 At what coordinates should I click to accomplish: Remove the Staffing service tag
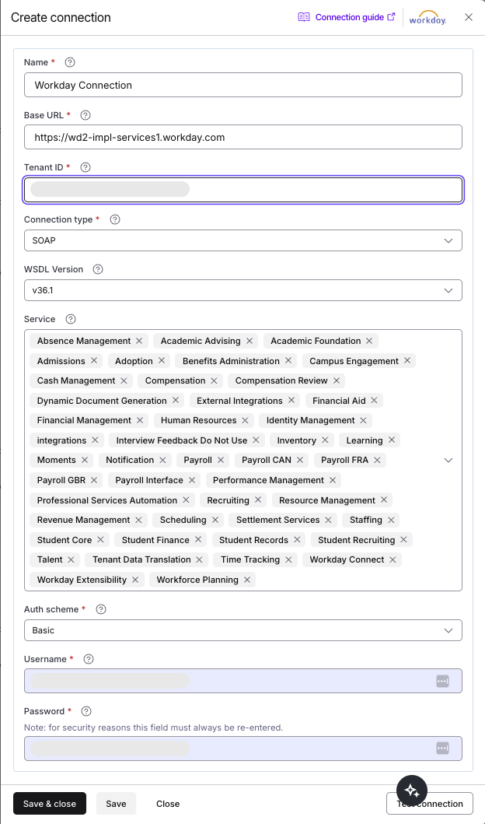coord(391,520)
